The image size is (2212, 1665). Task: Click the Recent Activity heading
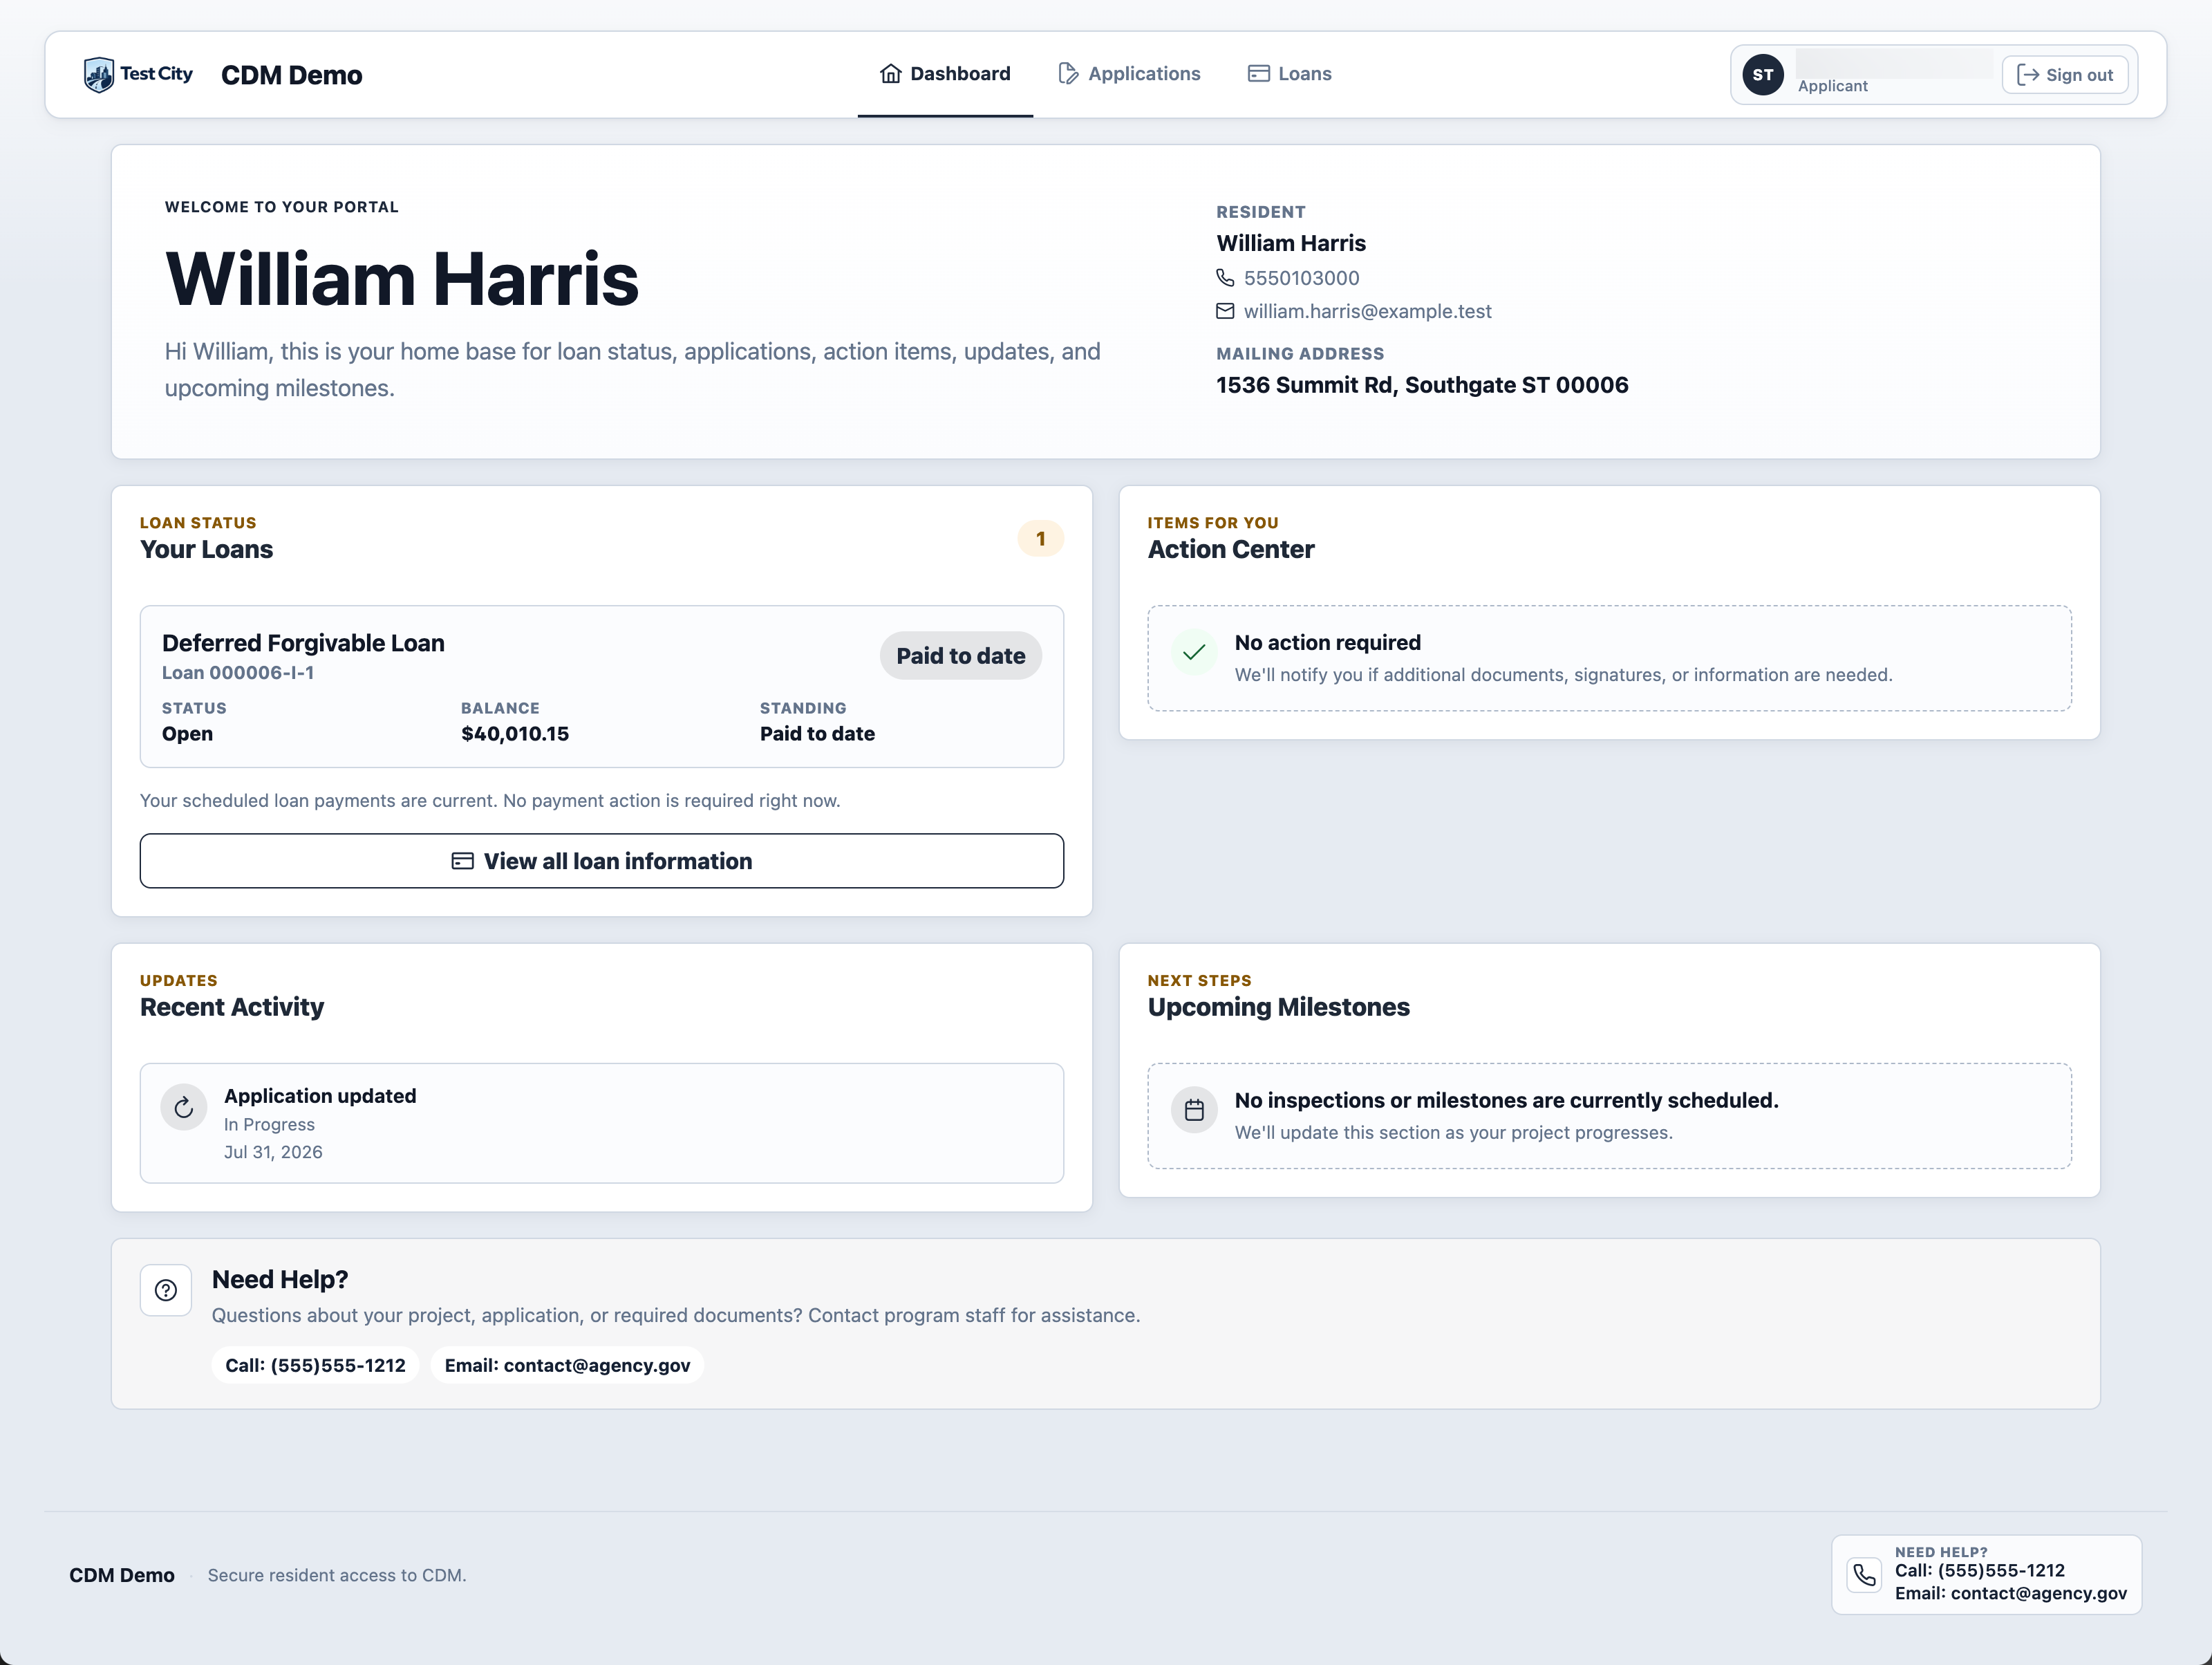click(232, 1007)
